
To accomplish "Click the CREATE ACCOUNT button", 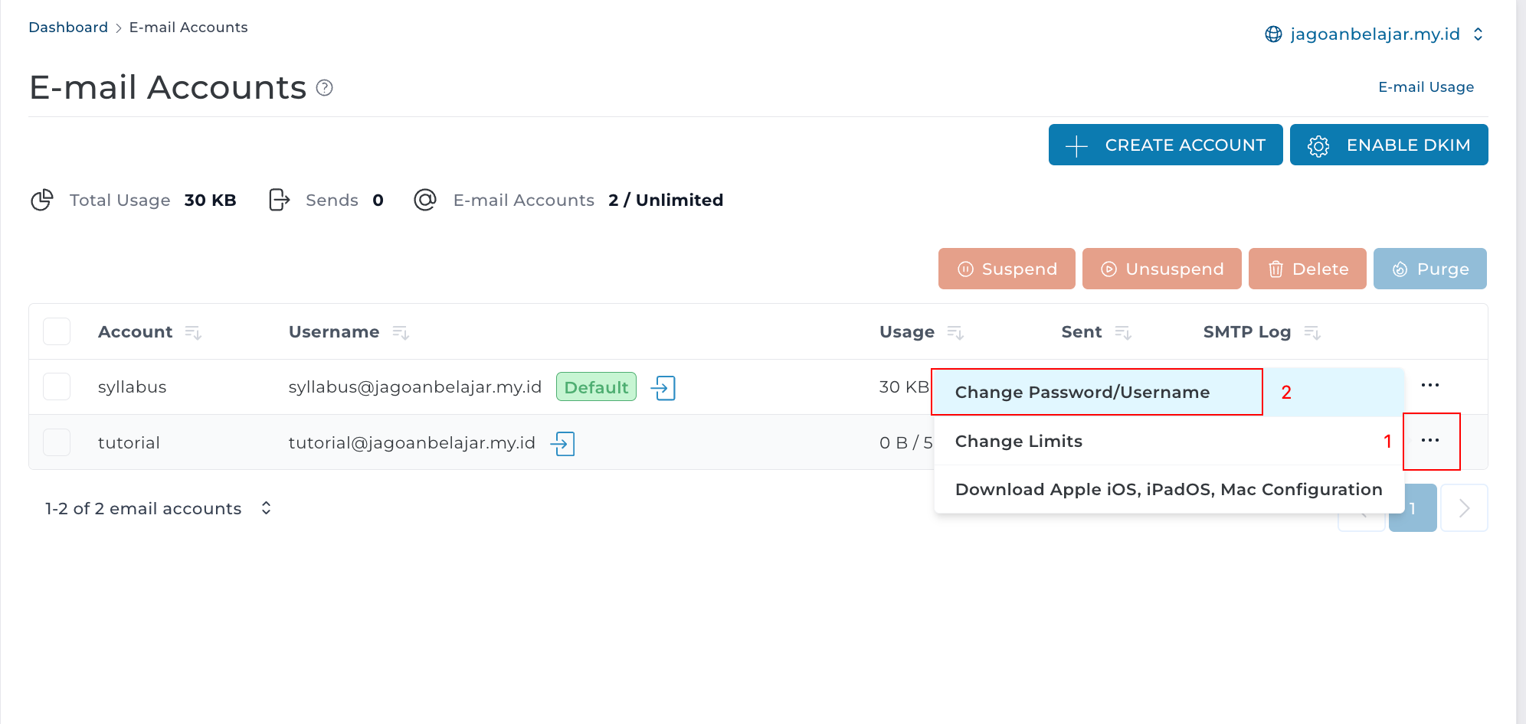I will click(1165, 145).
